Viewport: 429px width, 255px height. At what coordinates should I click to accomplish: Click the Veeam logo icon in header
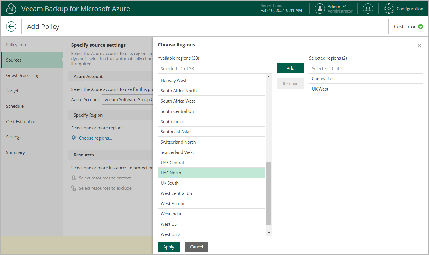tap(11, 9)
